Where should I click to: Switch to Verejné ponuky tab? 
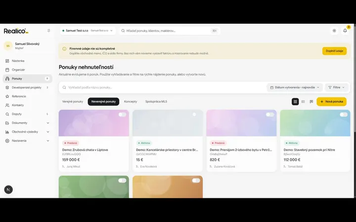tap(73, 102)
